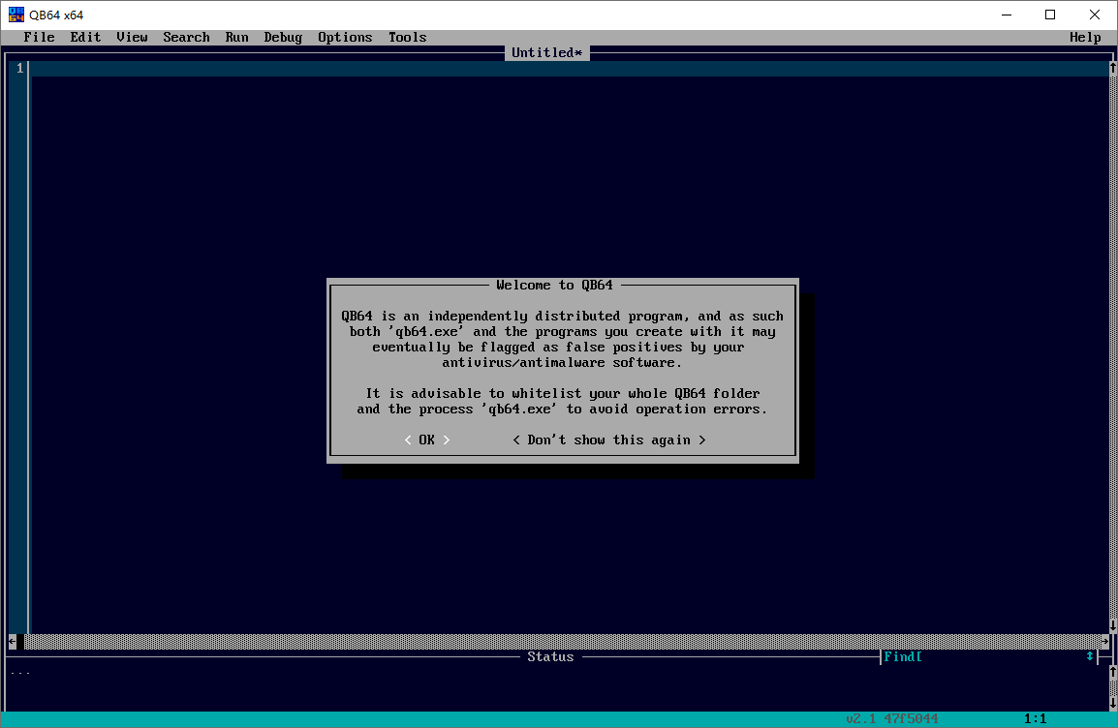1118x728 pixels.
Task: Click line number 1 in gutter
Action: pyautogui.click(x=20, y=69)
